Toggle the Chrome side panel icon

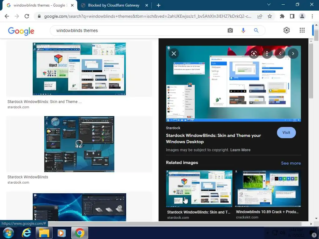tap(292, 16)
